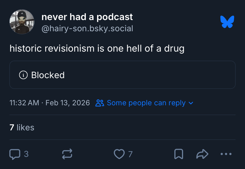Click the post timestamp 11:32 AM
Image resolution: width=245 pixels, height=169 pixels.
click(24, 103)
